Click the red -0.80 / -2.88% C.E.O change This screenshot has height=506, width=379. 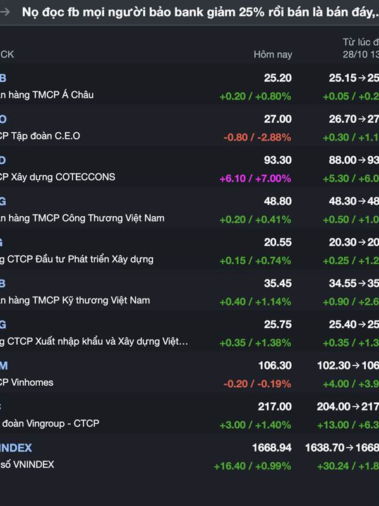tap(256, 137)
